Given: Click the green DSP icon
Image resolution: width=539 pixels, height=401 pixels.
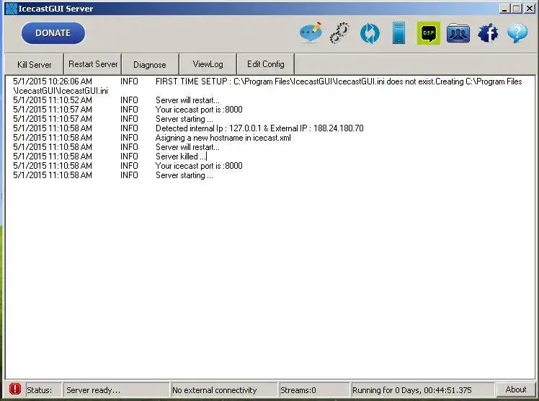Looking at the screenshot, I should pyautogui.click(x=428, y=33).
